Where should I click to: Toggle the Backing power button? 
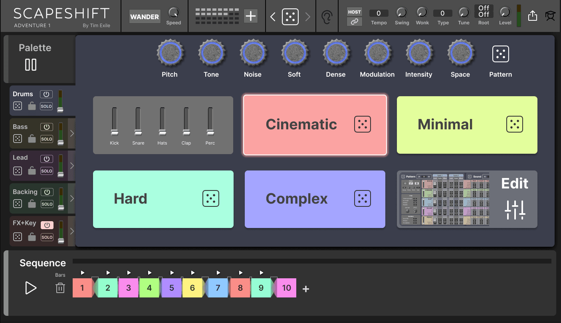[x=47, y=192]
